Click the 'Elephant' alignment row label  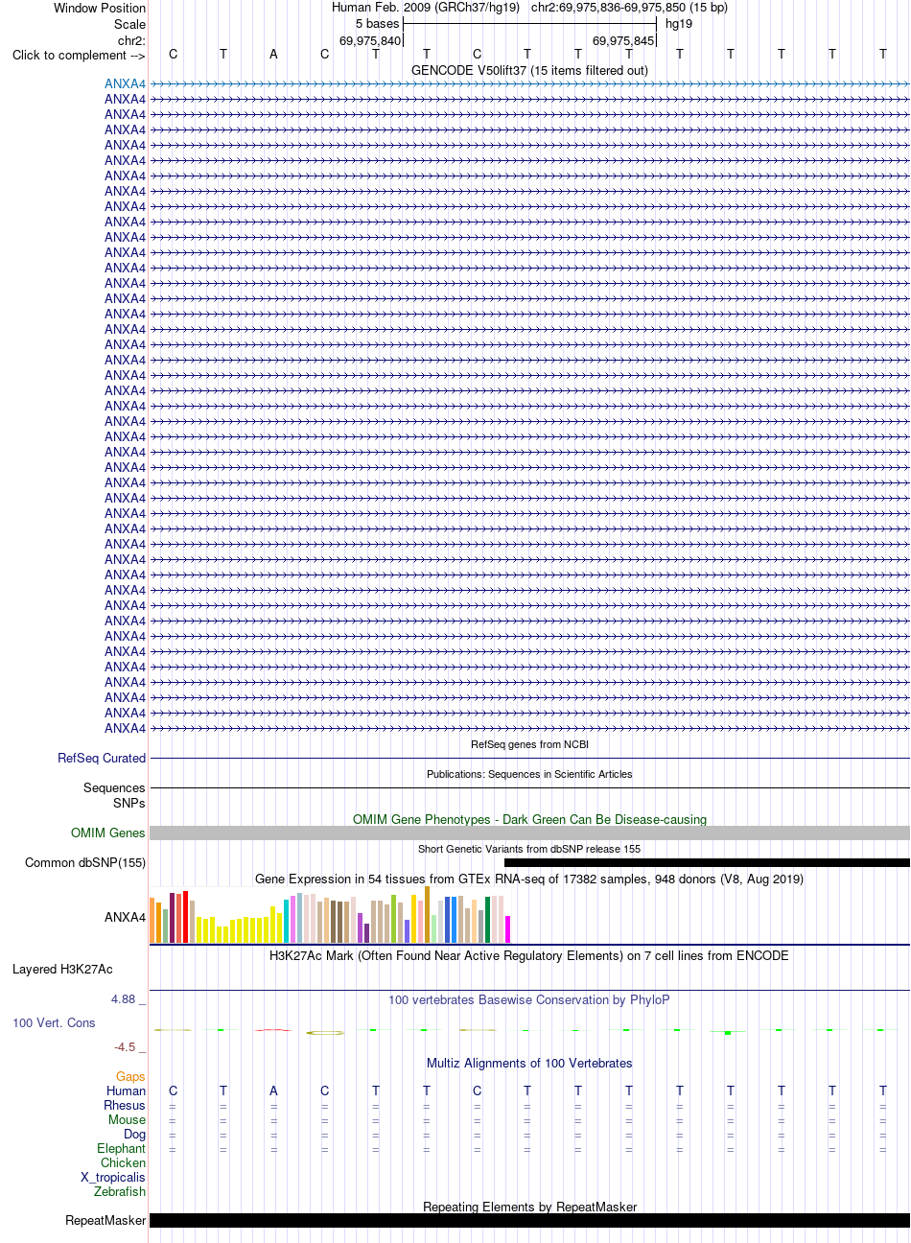click(122, 1148)
